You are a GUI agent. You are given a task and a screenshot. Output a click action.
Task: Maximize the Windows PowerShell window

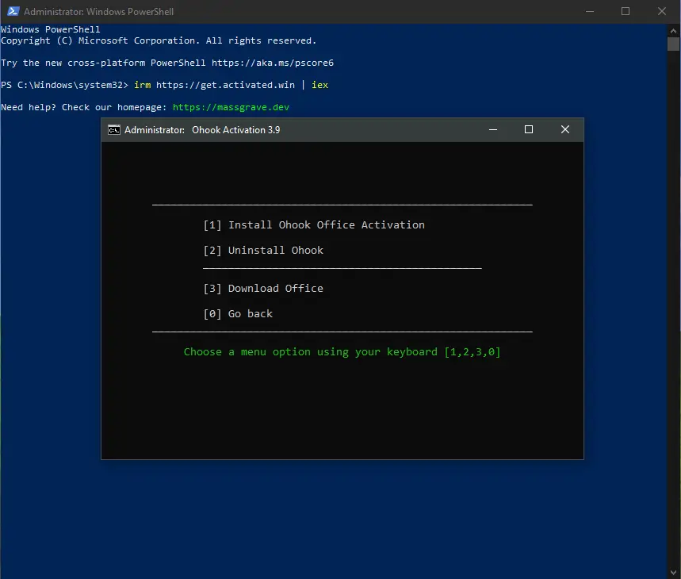[x=626, y=12]
